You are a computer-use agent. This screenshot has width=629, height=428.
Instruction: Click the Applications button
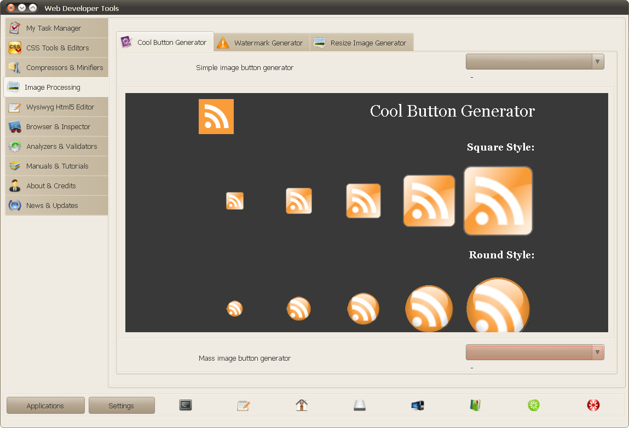click(x=45, y=406)
